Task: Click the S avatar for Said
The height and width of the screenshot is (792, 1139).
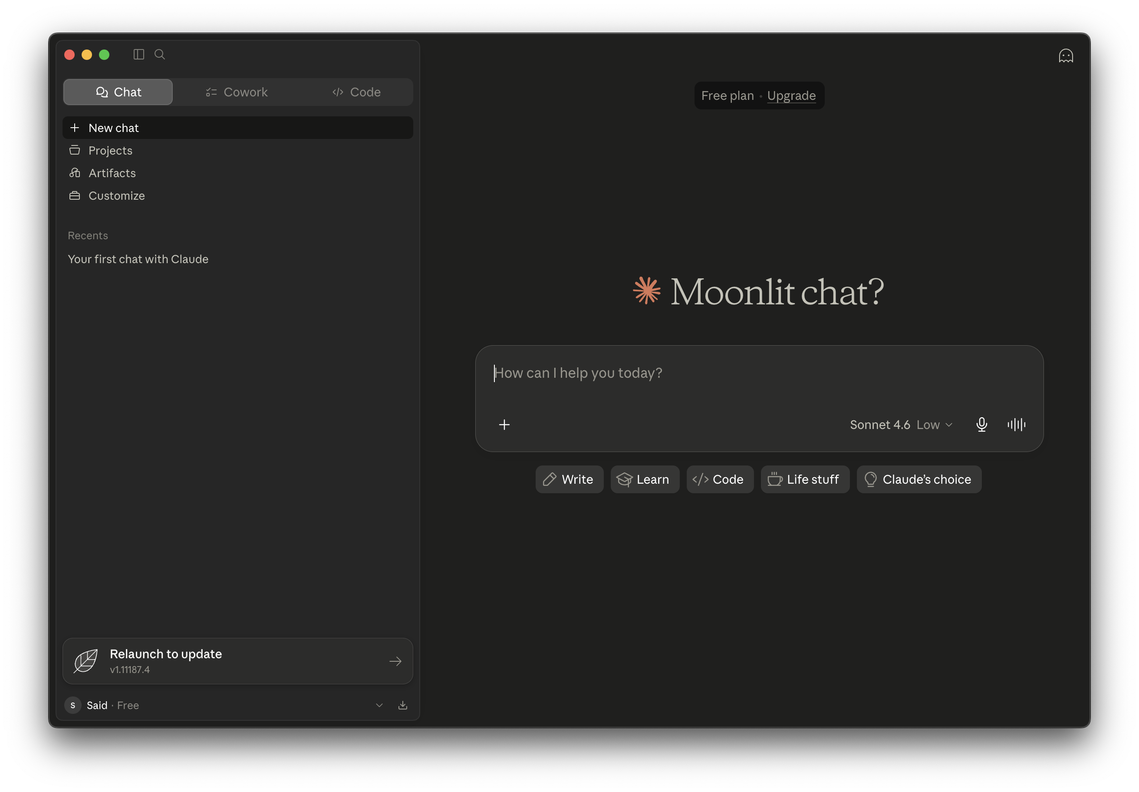Action: (x=73, y=706)
